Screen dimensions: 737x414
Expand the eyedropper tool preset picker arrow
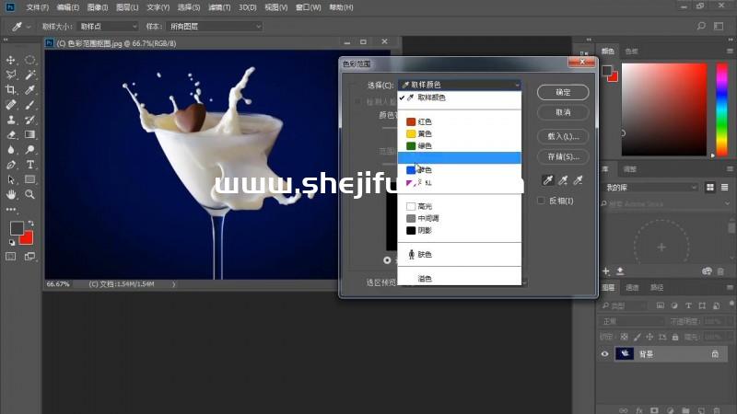pos(29,27)
